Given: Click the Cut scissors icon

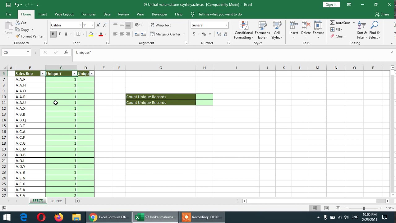Looking at the screenshot, I should [x=18, y=23].
